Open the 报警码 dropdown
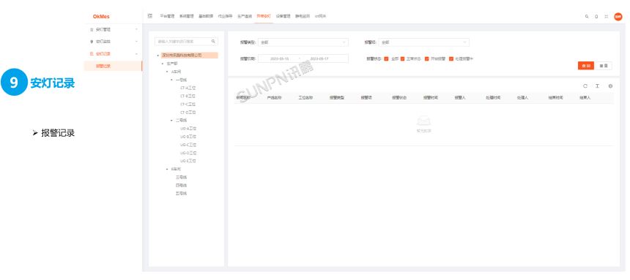Viewport: 630px width, 280px height. (x=423, y=42)
